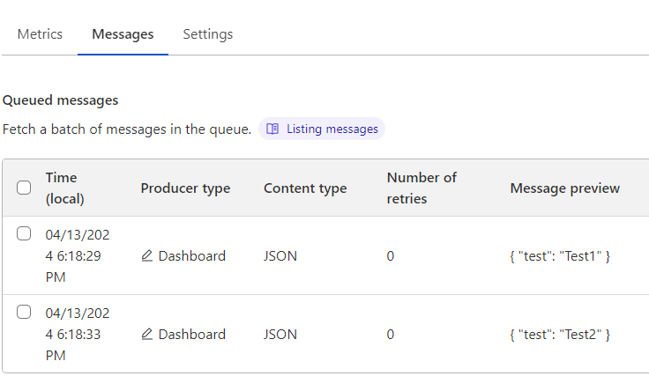Select the Messages tab
This screenshot has height=391, width=649.
pyautogui.click(x=123, y=33)
